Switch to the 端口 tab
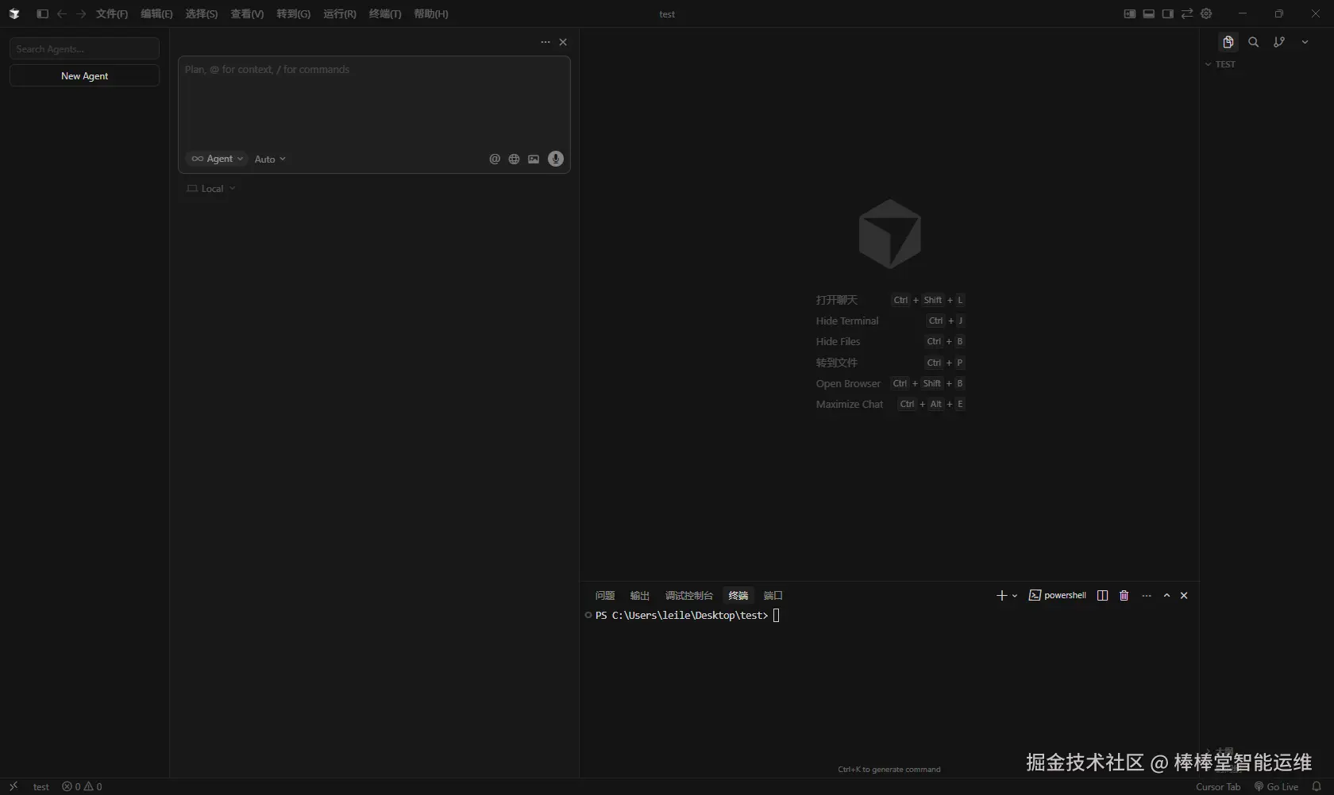 pos(773,595)
